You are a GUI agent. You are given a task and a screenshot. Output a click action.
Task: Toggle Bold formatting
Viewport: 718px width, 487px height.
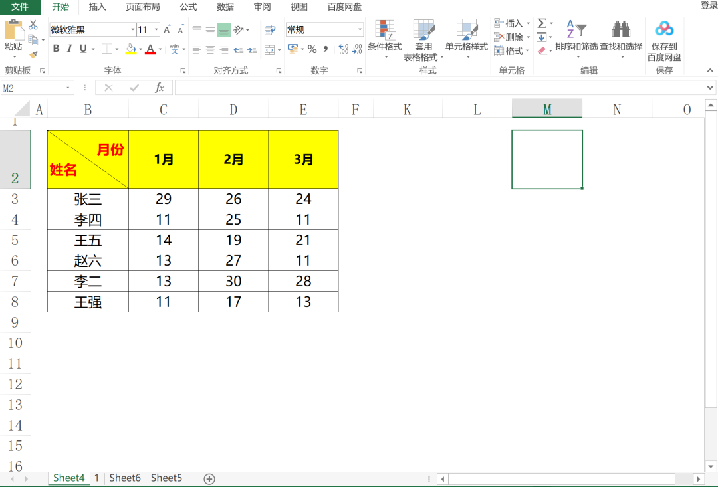pyautogui.click(x=57, y=49)
